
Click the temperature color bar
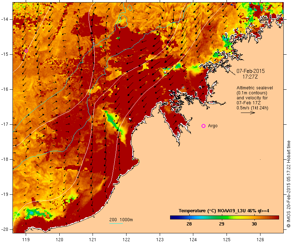click(224, 217)
